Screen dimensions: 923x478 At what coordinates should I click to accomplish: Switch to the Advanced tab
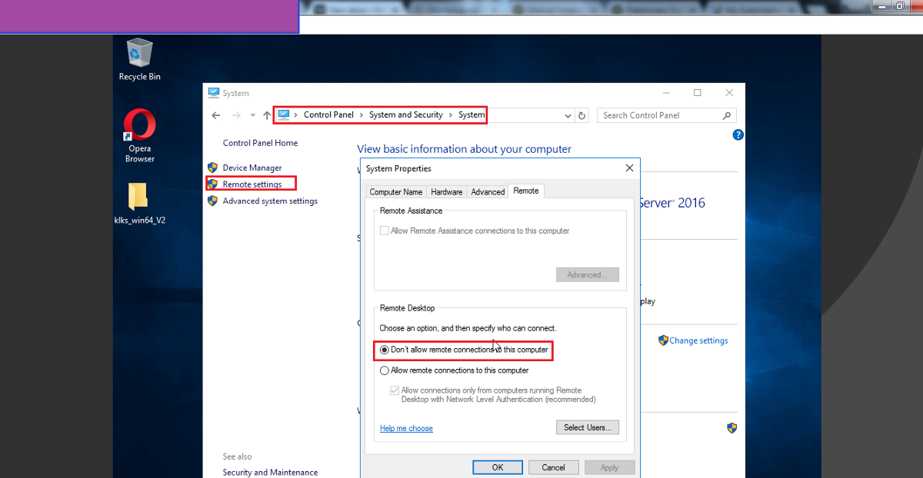point(488,192)
